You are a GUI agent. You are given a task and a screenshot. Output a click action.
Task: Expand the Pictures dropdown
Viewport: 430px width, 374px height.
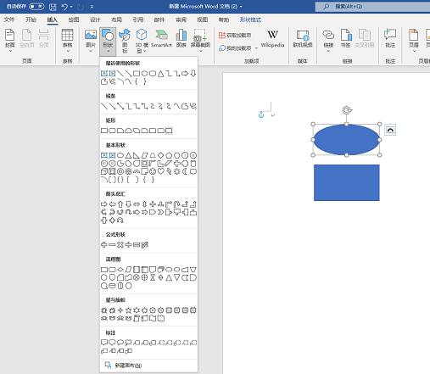point(91,51)
